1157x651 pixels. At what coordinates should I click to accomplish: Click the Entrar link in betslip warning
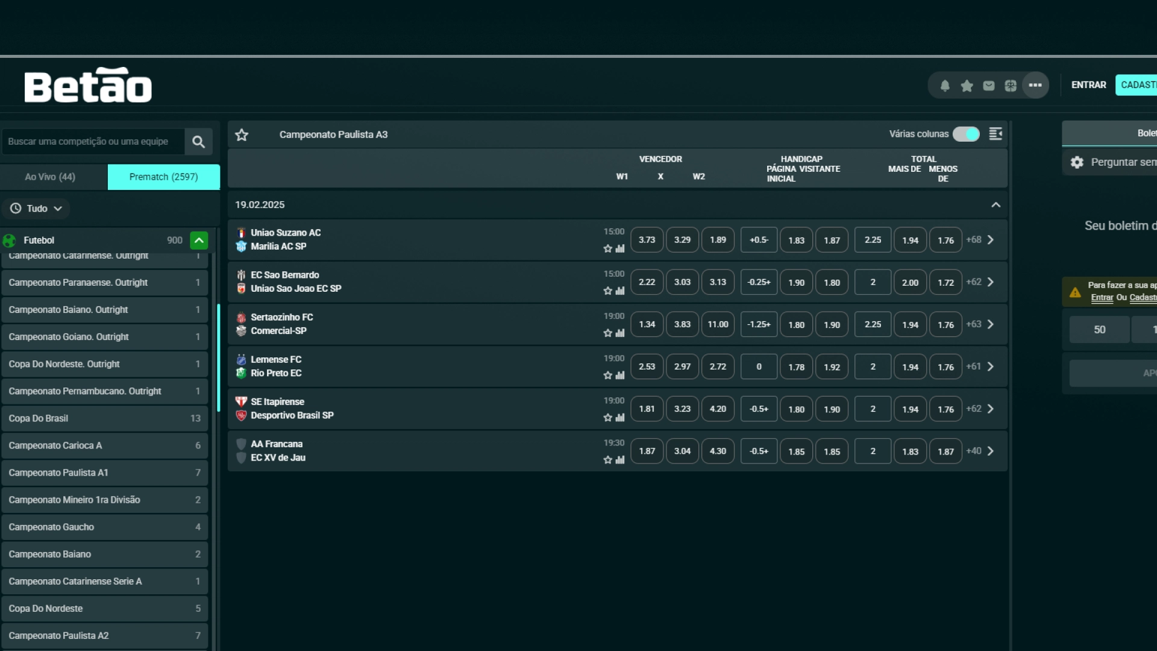tap(1102, 297)
